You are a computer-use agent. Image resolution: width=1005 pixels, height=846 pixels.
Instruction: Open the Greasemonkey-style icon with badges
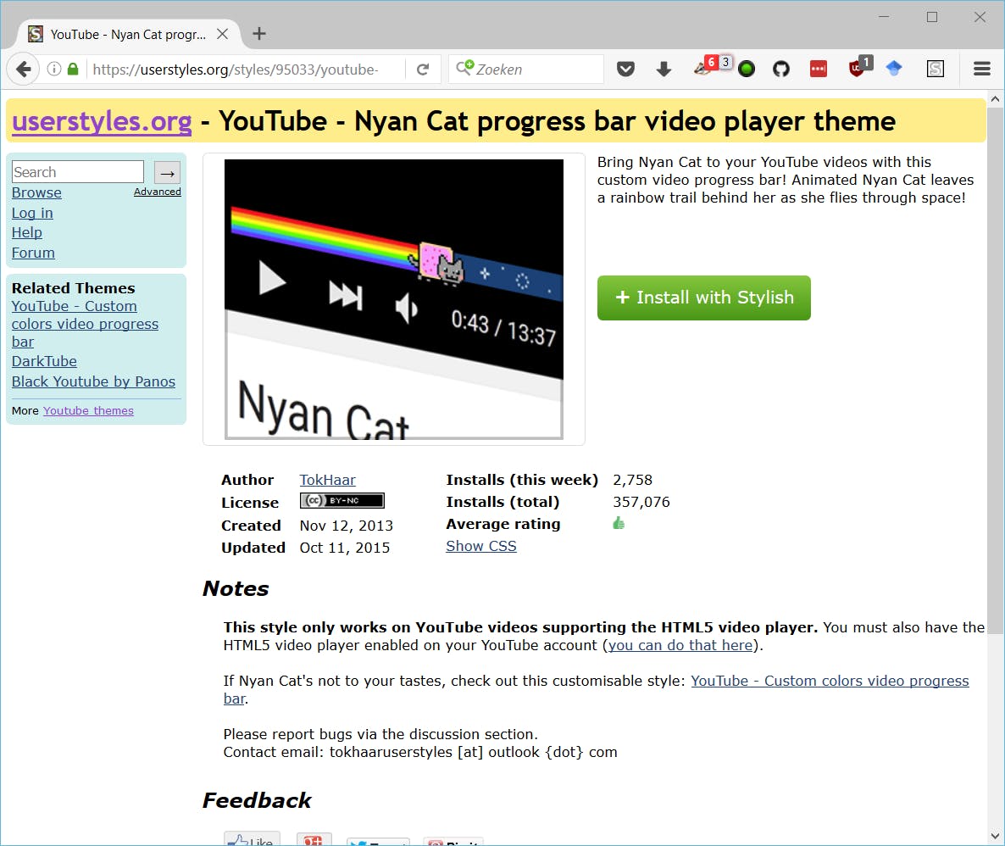point(712,65)
